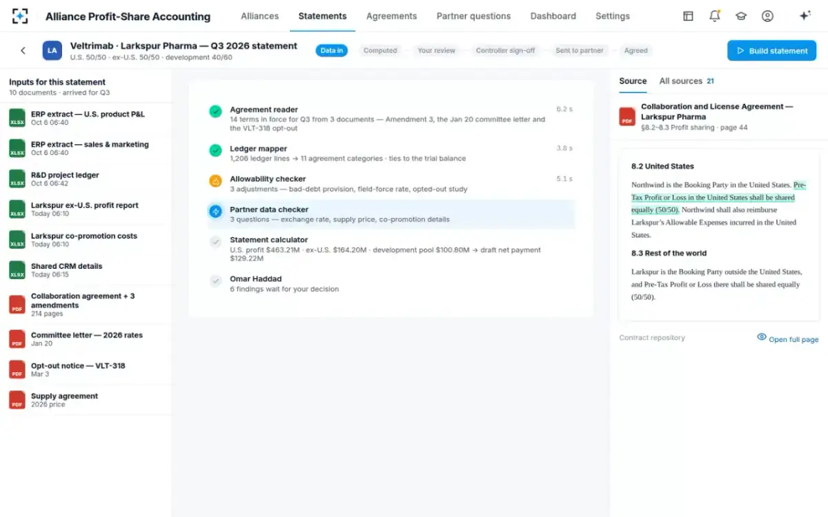
Task: Click the XLSX icon for U.S. product P&L
Action: pos(17,118)
